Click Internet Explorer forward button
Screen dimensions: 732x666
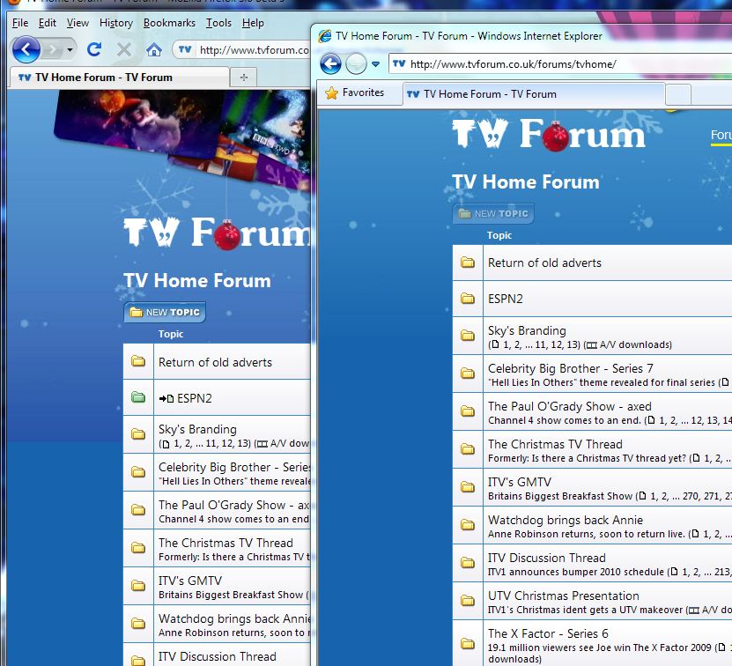[x=356, y=64]
